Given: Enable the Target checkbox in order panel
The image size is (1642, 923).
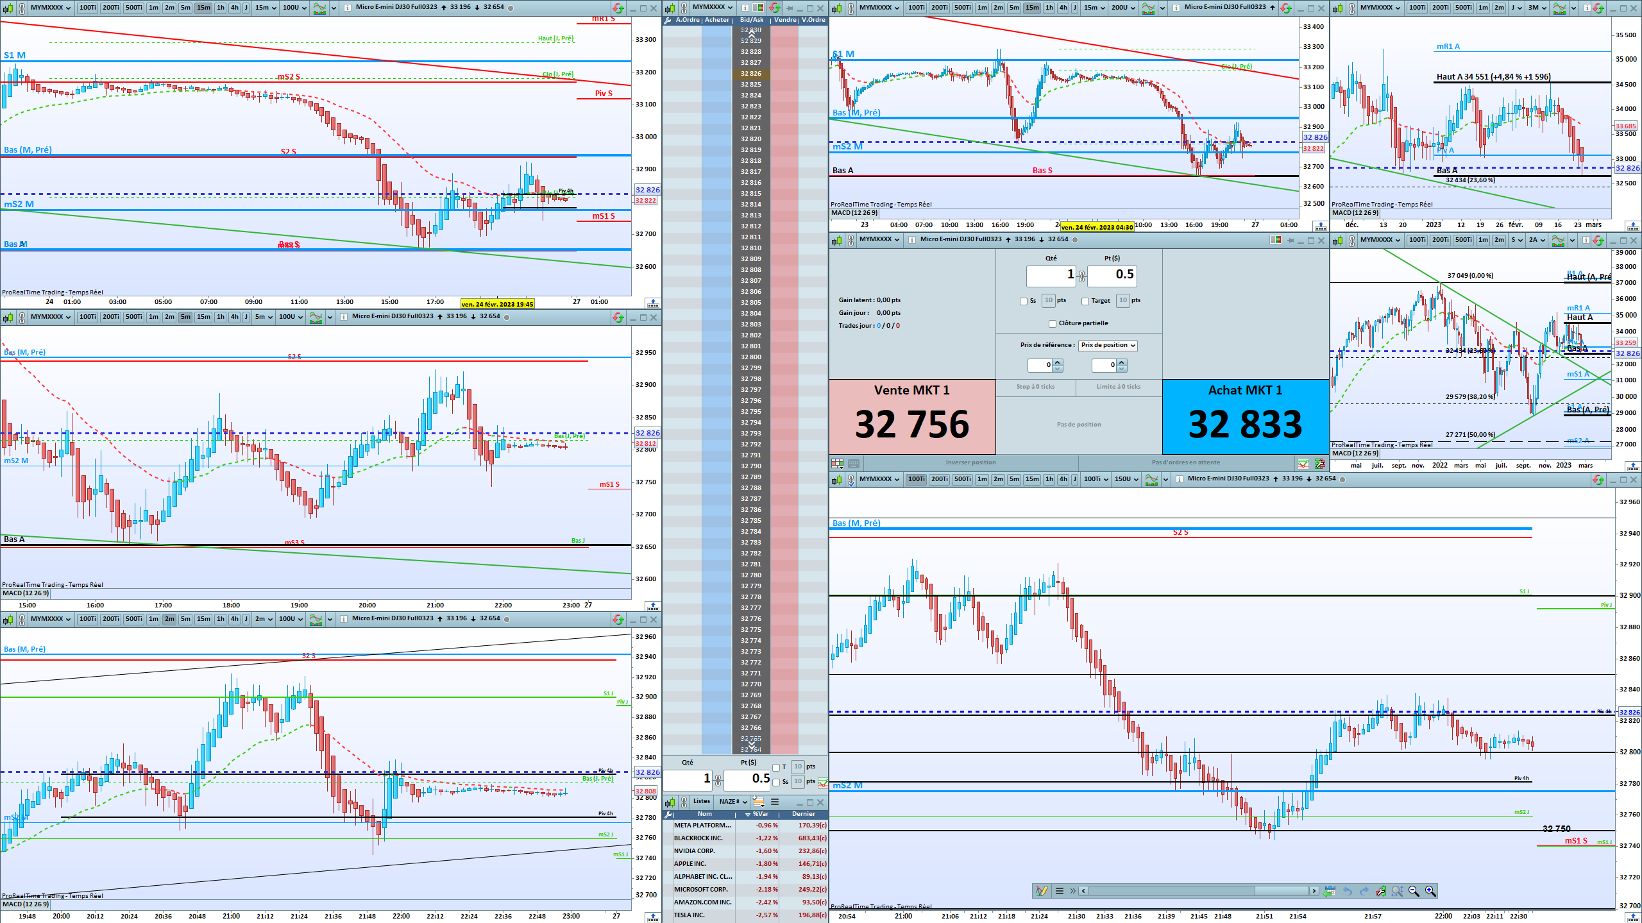Looking at the screenshot, I should point(1085,301).
